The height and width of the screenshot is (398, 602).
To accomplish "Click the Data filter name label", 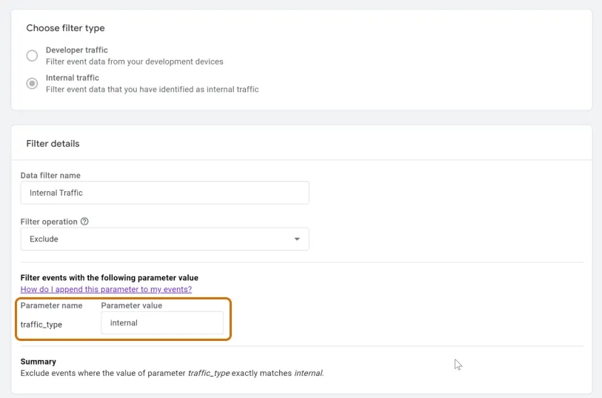I will pyautogui.click(x=50, y=176).
